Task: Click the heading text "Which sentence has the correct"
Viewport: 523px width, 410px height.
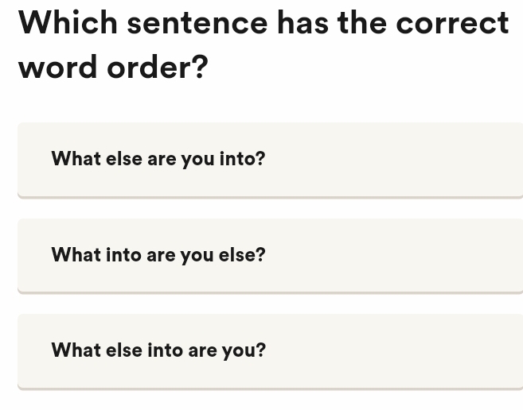Action: 263,22
